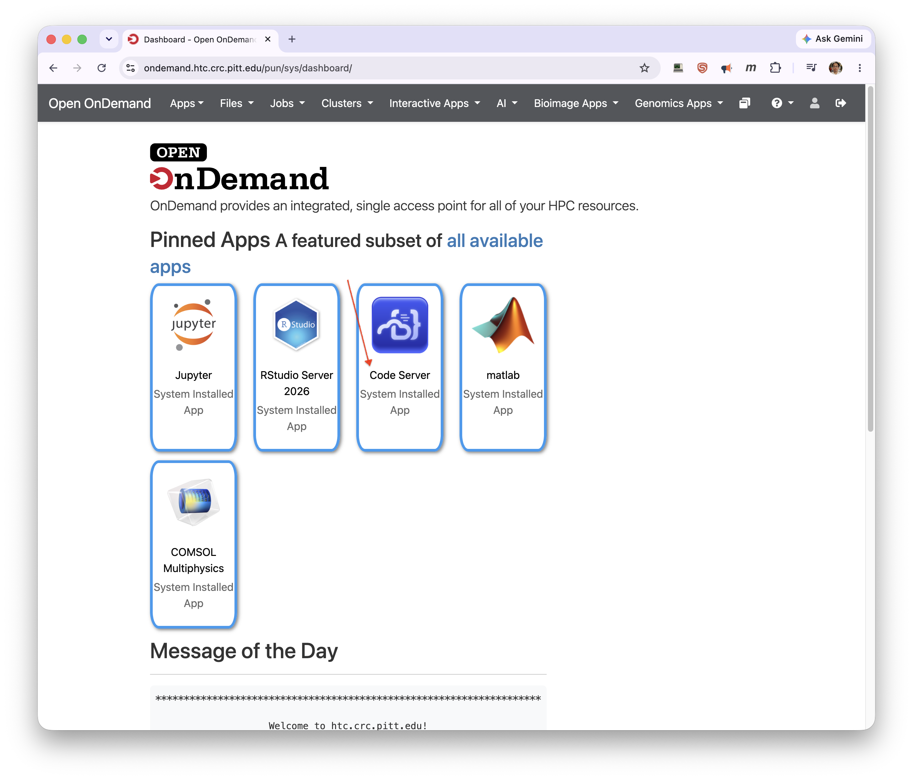Go forward in browser history

pos(77,68)
